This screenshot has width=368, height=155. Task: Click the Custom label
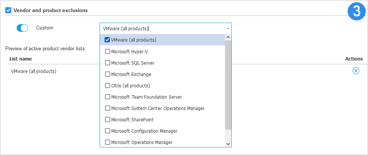(x=45, y=28)
